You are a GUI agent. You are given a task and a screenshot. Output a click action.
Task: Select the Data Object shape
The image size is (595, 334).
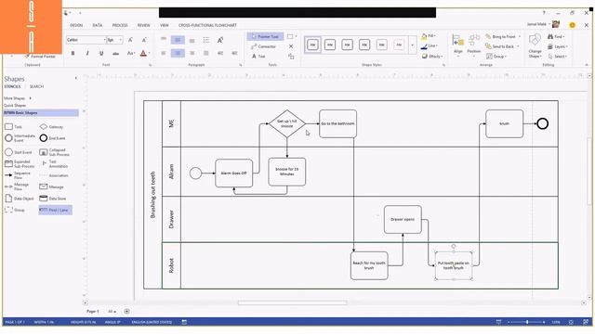[x=19, y=199]
